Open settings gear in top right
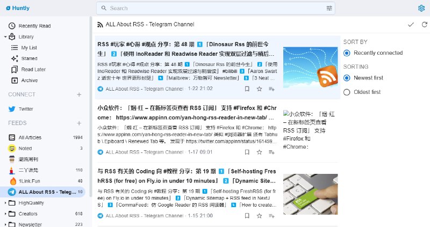 421,8
